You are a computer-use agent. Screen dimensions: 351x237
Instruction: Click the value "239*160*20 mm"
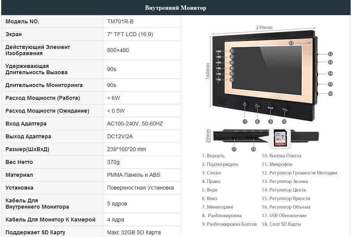[127, 149]
